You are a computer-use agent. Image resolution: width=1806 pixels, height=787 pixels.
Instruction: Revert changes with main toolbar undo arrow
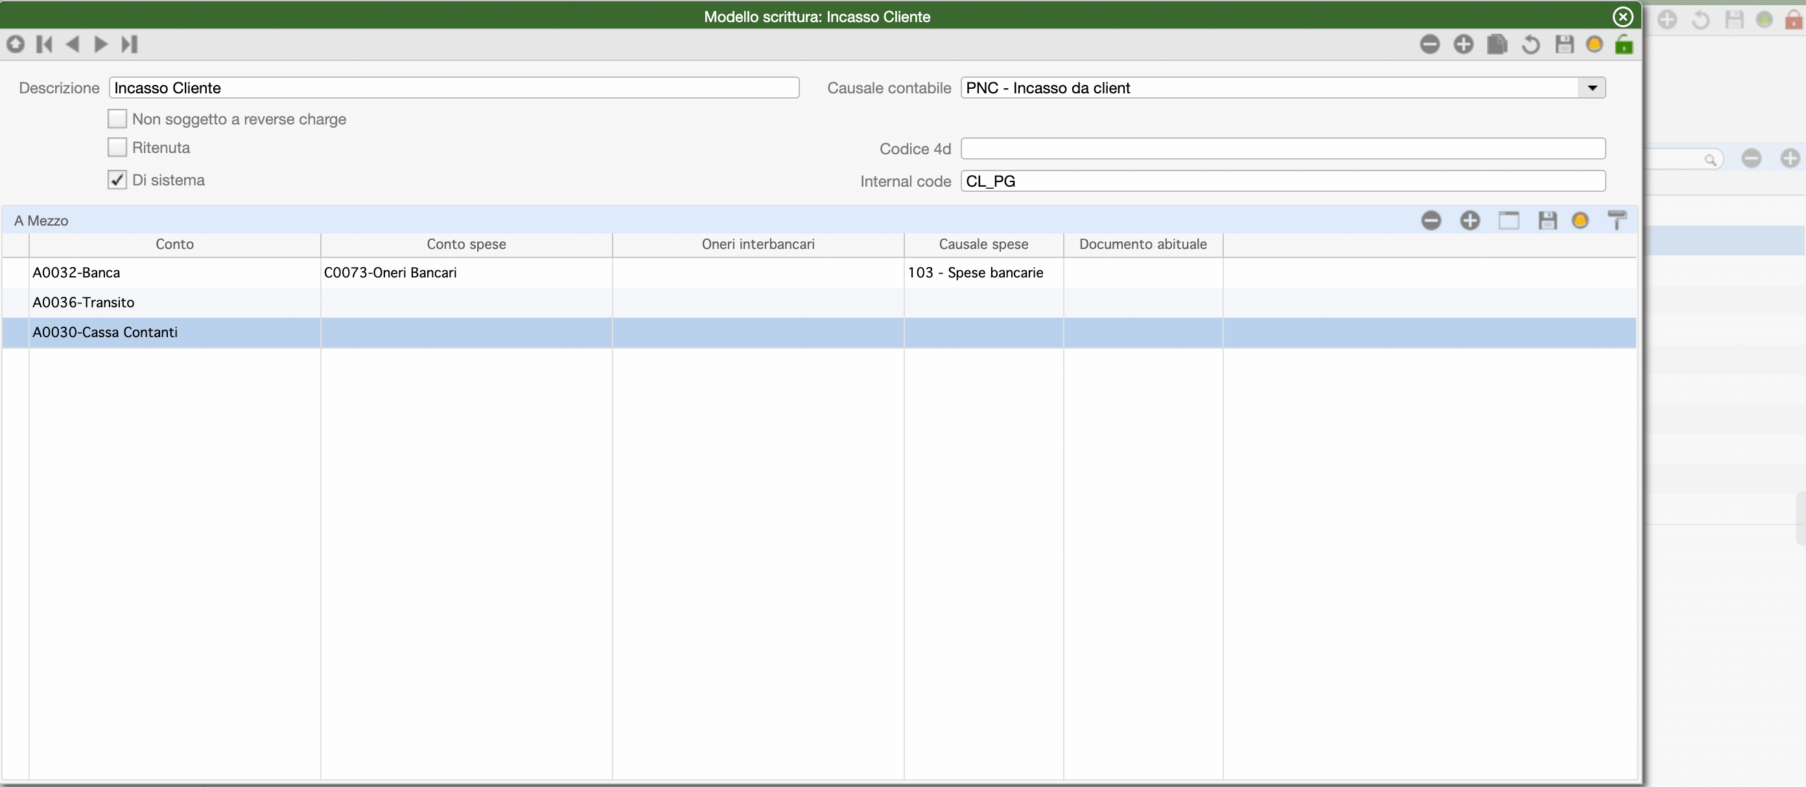[x=1530, y=45]
